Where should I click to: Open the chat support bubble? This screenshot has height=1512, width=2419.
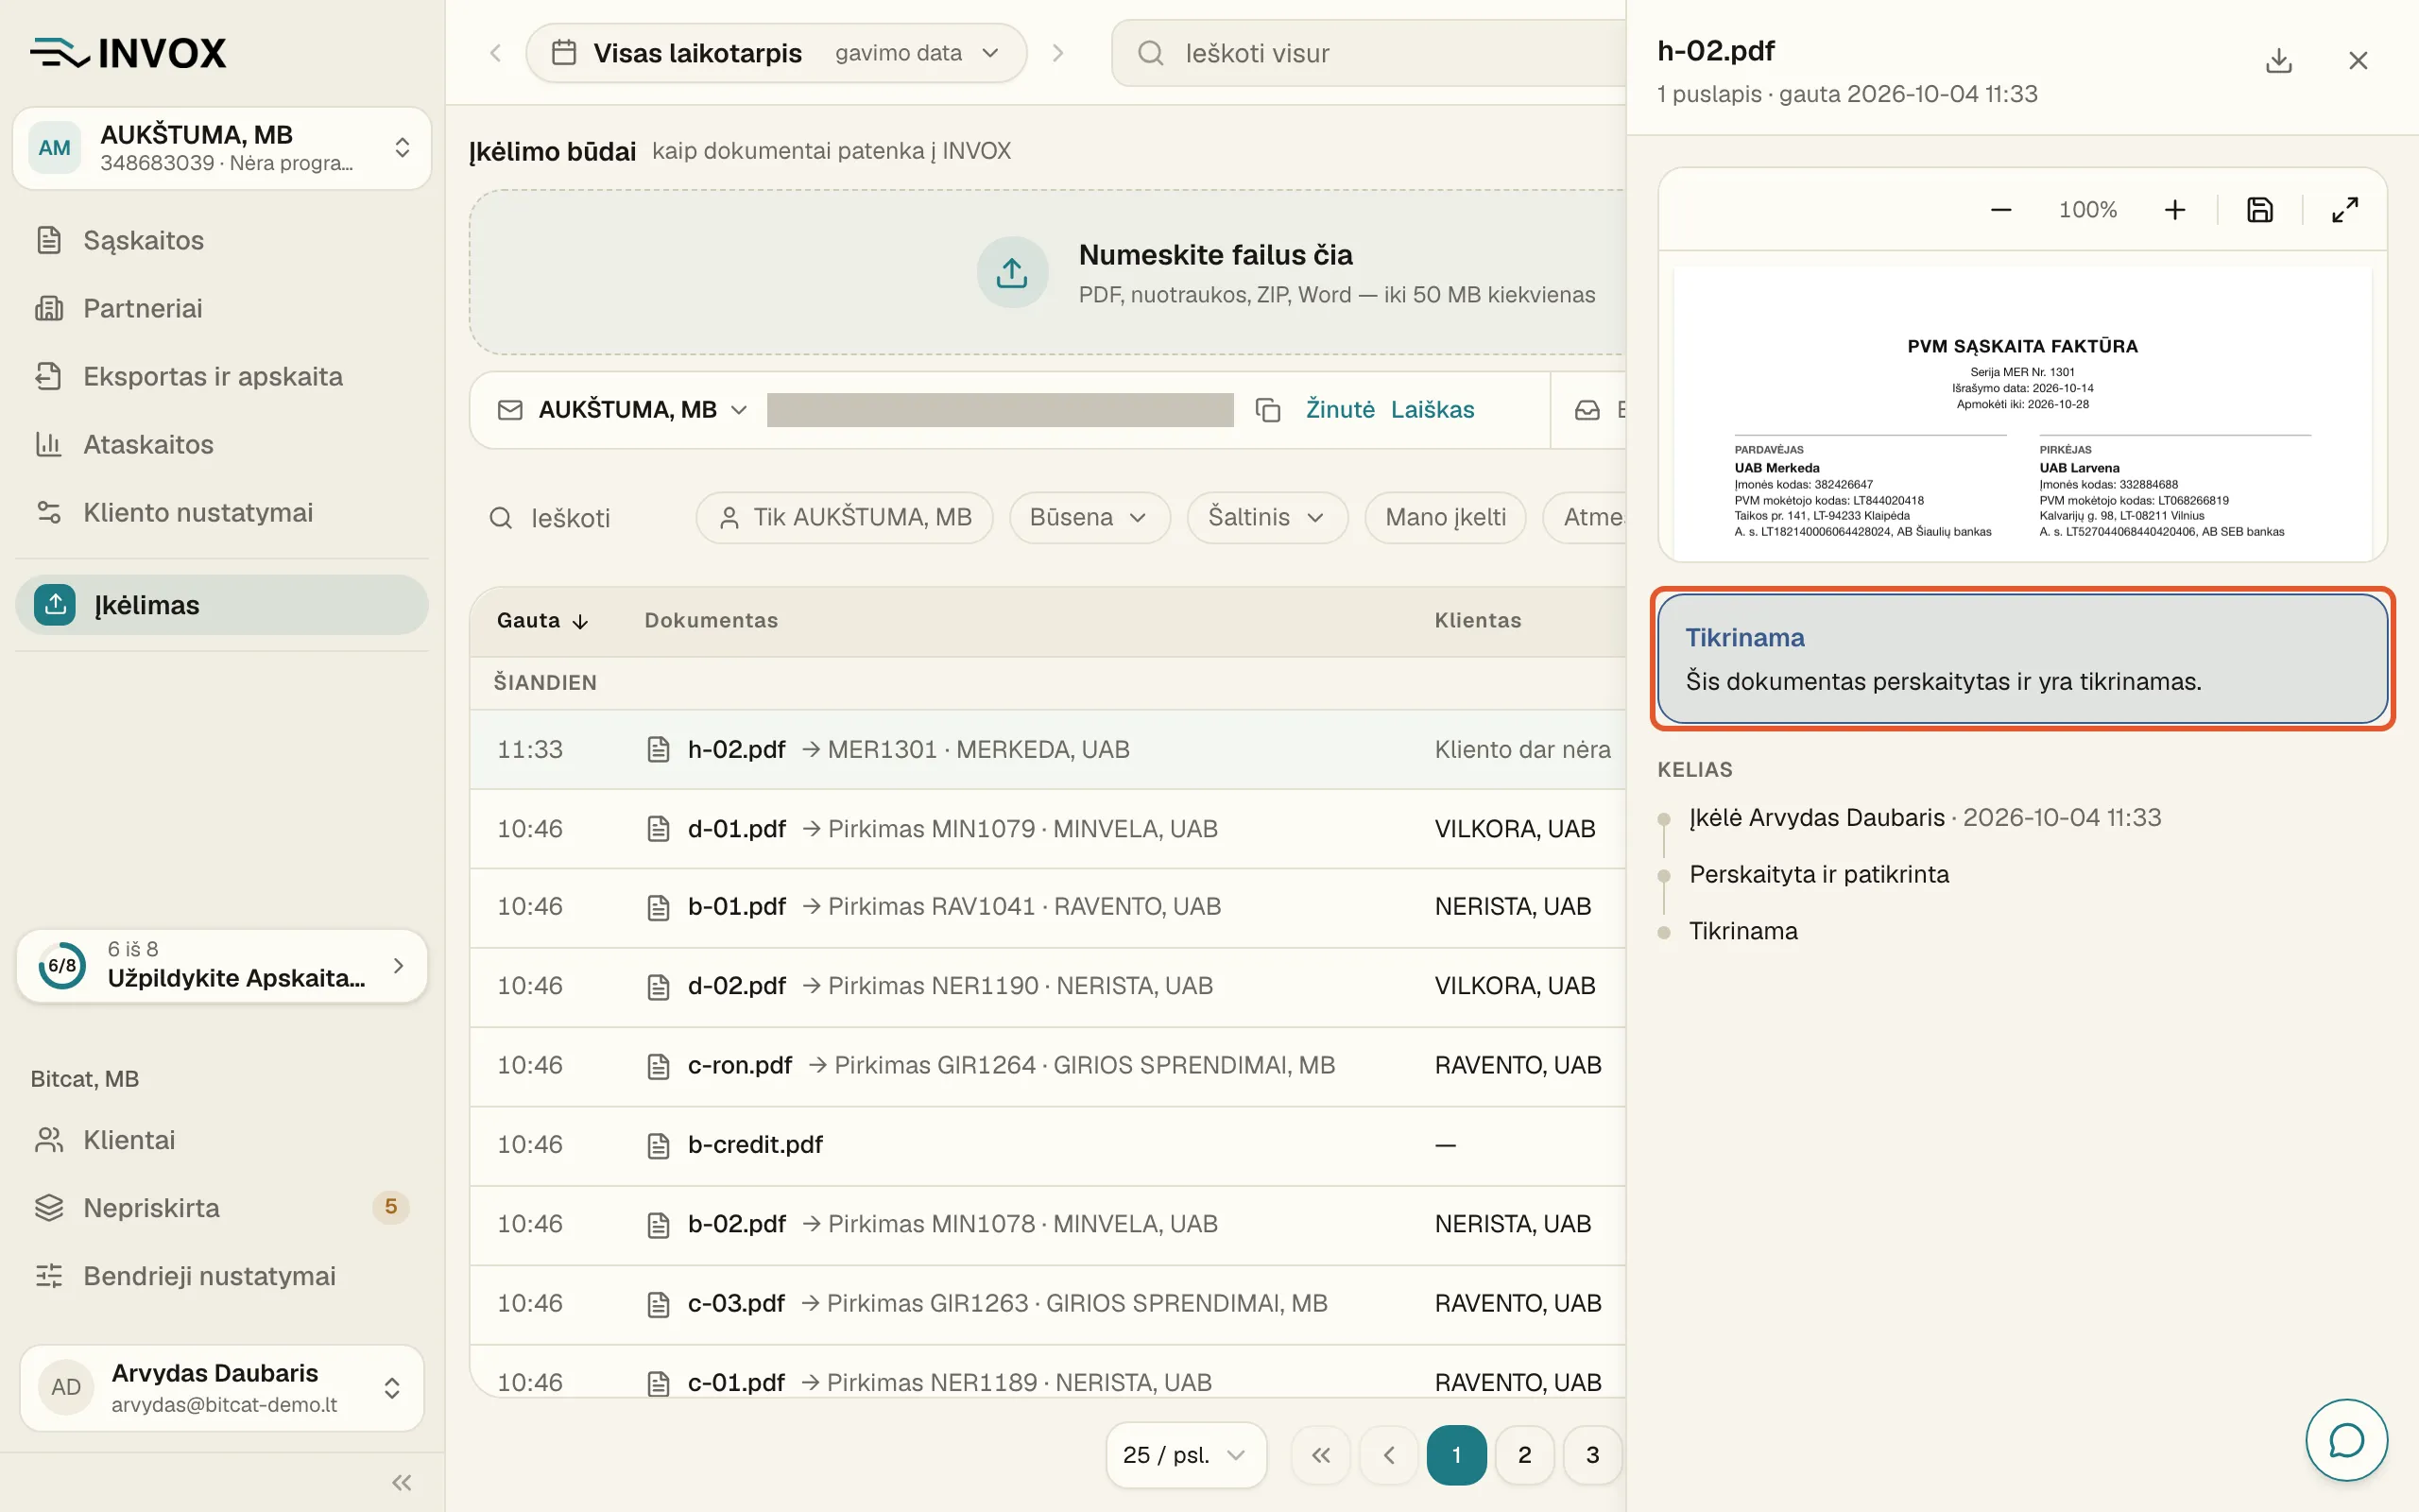[x=2346, y=1440]
